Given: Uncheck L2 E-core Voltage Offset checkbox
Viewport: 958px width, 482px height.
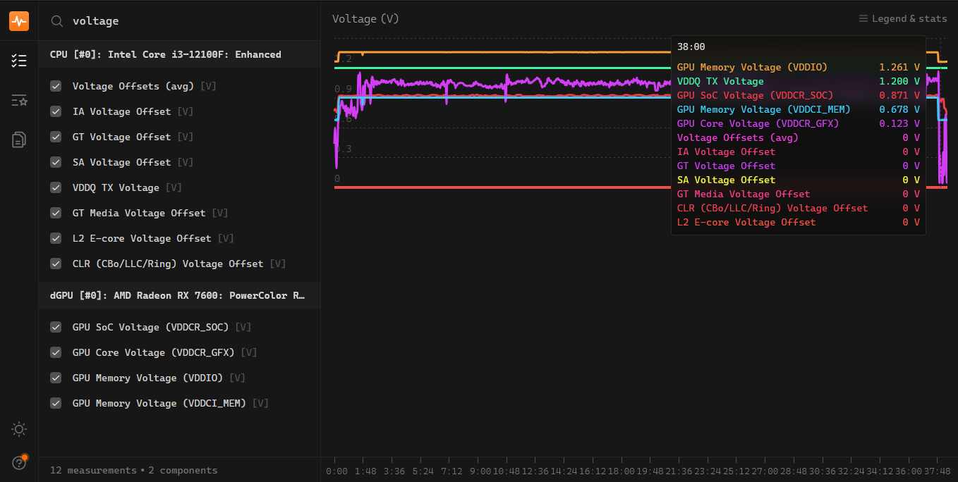Looking at the screenshot, I should coord(56,238).
